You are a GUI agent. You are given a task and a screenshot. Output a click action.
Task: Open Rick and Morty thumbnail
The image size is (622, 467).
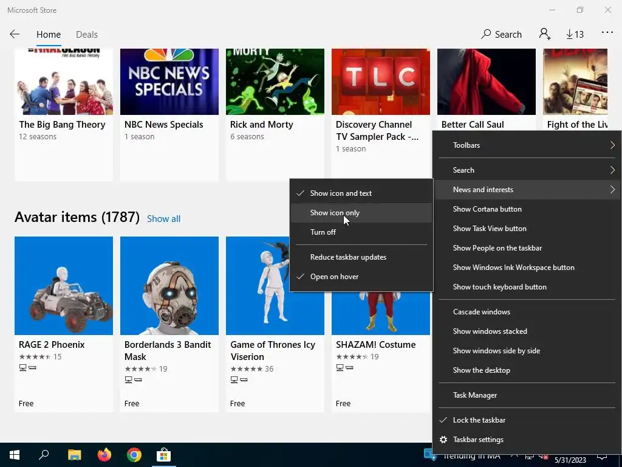point(275,81)
